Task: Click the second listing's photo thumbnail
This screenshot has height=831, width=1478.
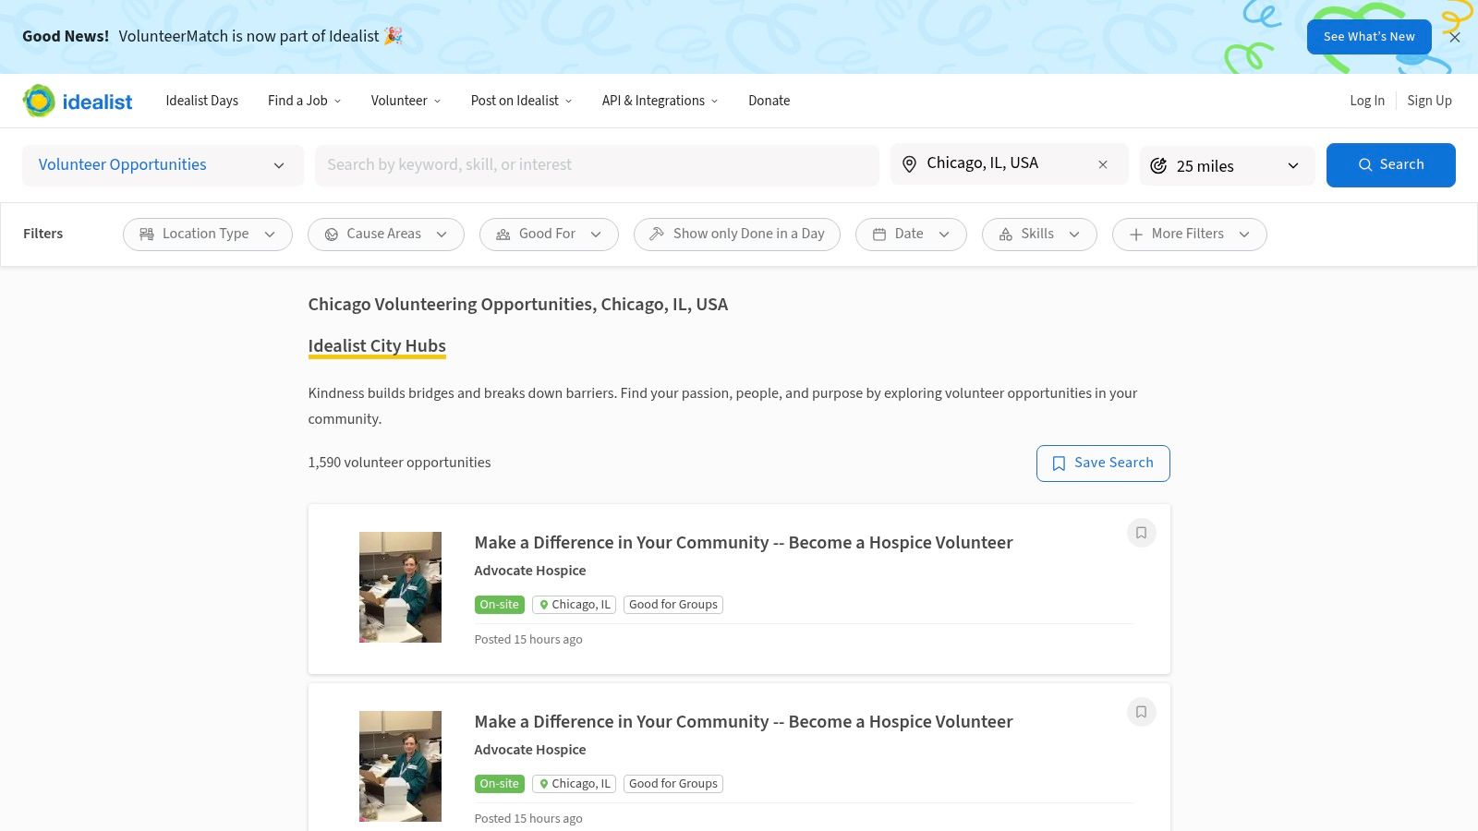Action: point(400,766)
